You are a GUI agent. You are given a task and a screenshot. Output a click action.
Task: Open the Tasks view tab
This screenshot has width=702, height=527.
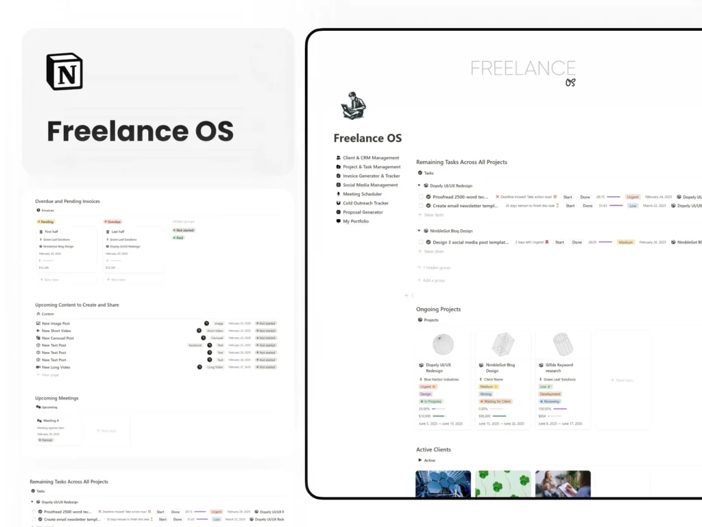click(426, 173)
